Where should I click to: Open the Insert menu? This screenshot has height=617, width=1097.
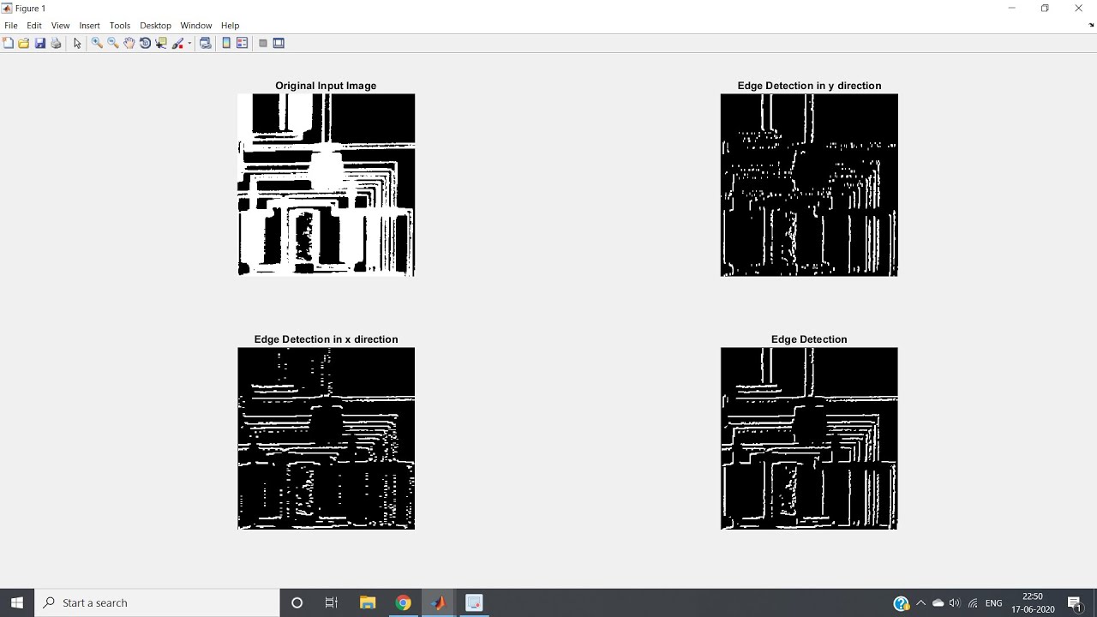pyautogui.click(x=89, y=26)
